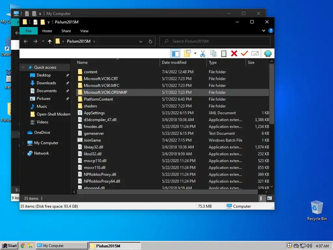This screenshot has height=250, width=333.
Task: Open the View ribbon tab
Action: pos(84,31)
